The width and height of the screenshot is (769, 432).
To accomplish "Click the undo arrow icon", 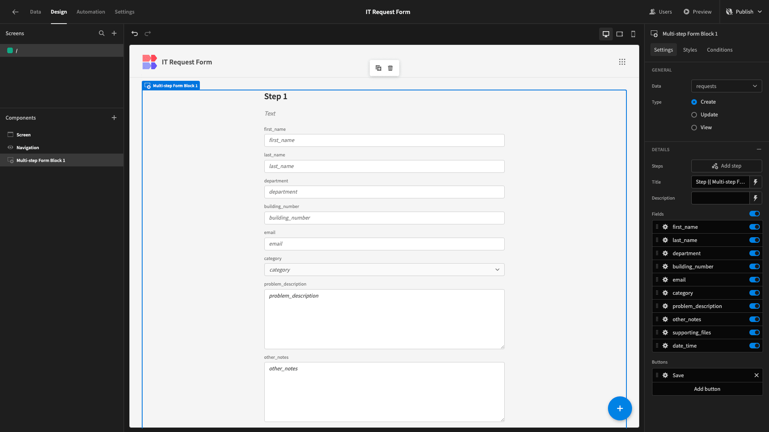I will pyautogui.click(x=135, y=33).
